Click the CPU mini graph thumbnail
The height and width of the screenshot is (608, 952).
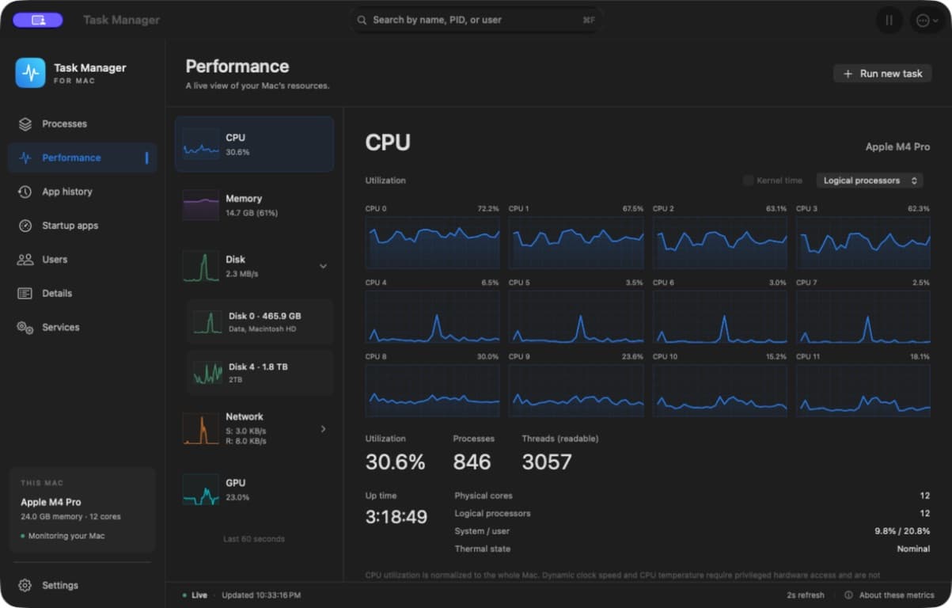(201, 144)
